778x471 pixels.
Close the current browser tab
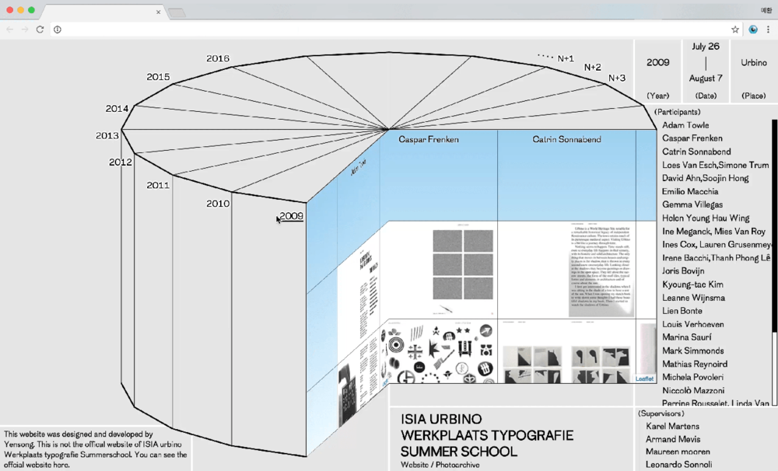pyautogui.click(x=158, y=12)
